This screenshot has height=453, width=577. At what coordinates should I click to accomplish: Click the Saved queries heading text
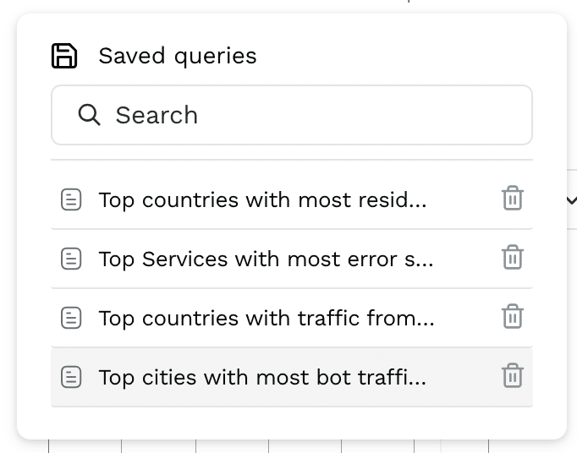click(178, 56)
